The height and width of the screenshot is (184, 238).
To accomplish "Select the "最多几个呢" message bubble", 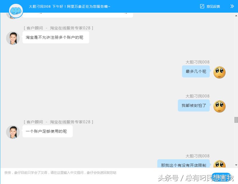I will coord(196,71).
